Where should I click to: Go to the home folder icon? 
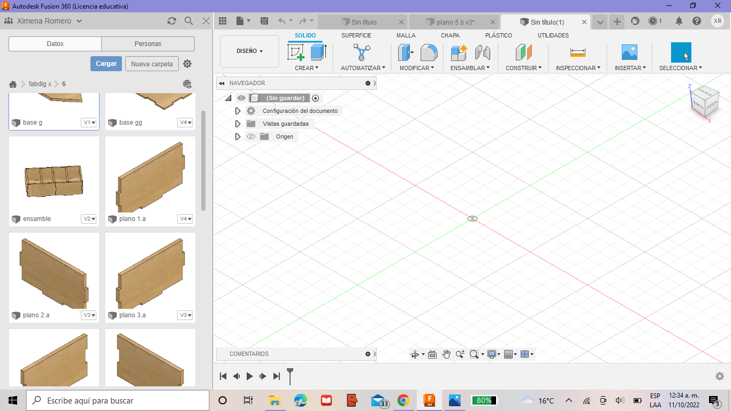[x=13, y=84]
